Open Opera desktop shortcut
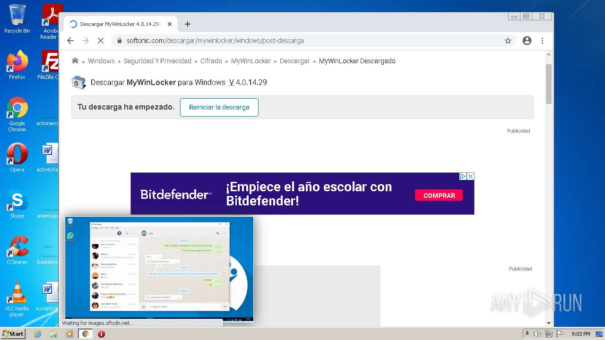This screenshot has height=340, width=605. pos(17,158)
